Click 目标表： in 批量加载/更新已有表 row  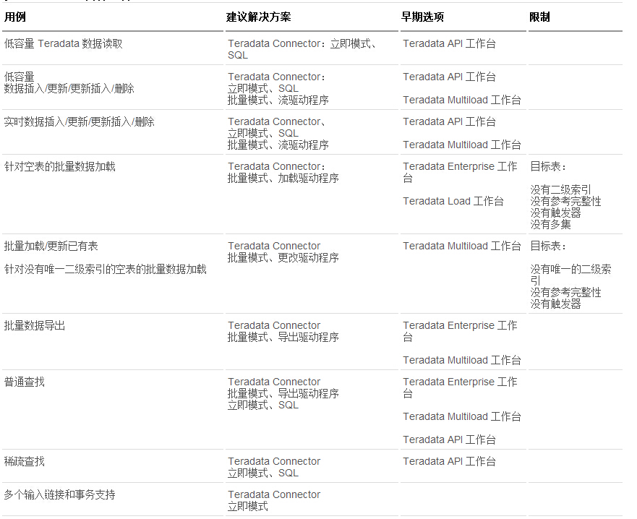[549, 246]
